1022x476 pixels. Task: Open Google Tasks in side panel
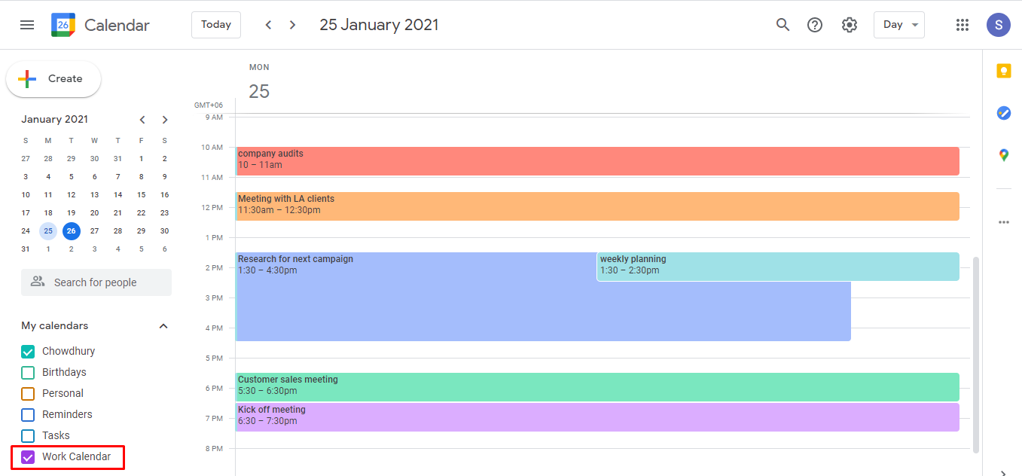1003,113
